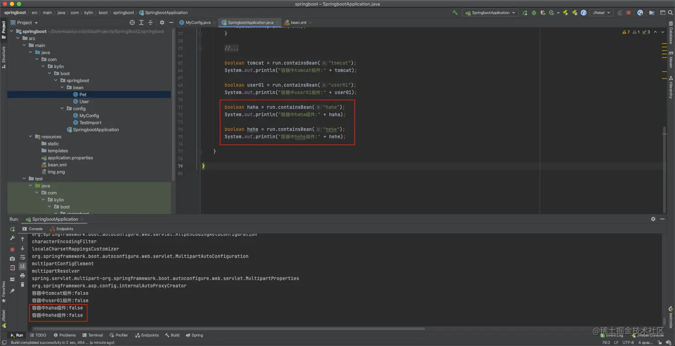Switch to the bean.xml editor tab

[x=298, y=22]
